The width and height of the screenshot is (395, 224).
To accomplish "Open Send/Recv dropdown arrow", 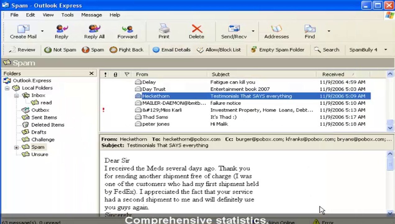I will tap(253, 31).
